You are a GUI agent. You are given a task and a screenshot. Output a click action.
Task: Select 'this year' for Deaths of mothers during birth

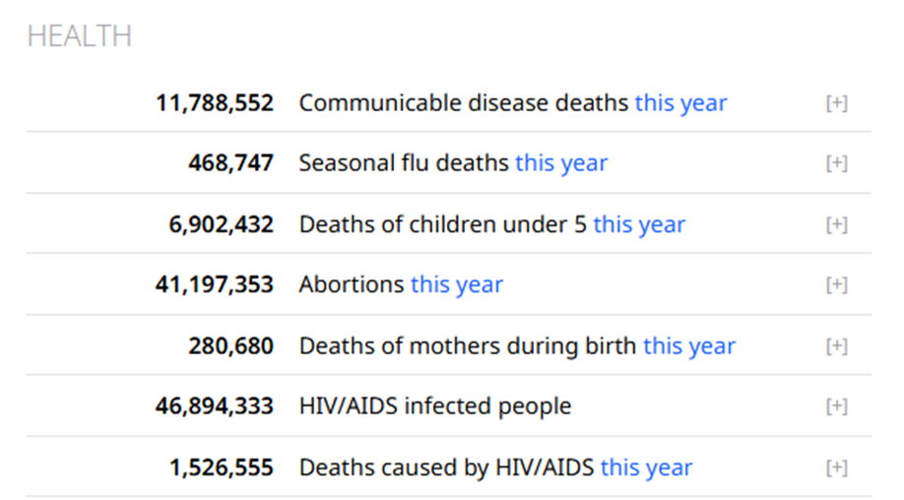(689, 346)
